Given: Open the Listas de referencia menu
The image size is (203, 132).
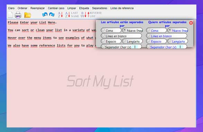Looking at the screenshot, I should point(122,8).
